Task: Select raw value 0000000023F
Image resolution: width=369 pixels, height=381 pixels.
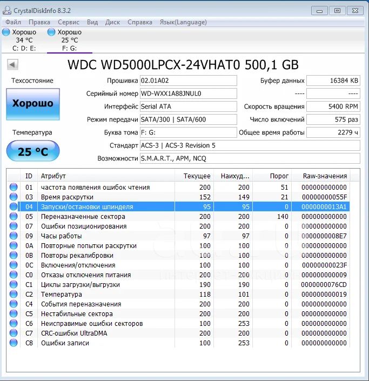Action: pos(324,265)
